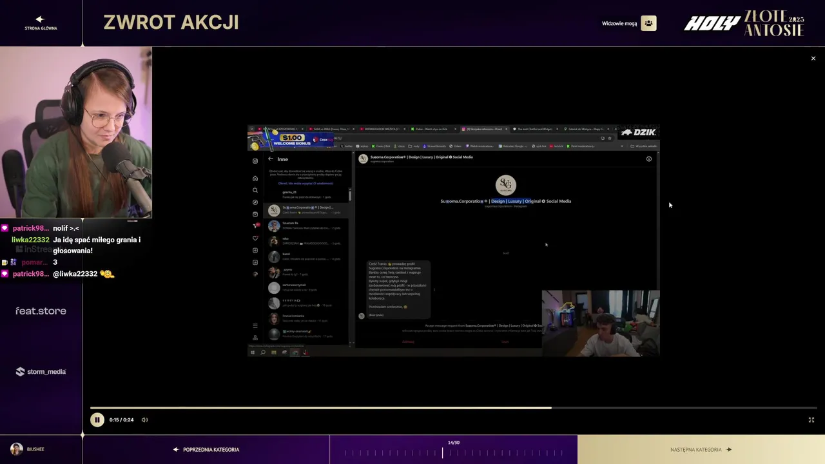
Task: Close the clip viewer with X
Action: coord(813,59)
